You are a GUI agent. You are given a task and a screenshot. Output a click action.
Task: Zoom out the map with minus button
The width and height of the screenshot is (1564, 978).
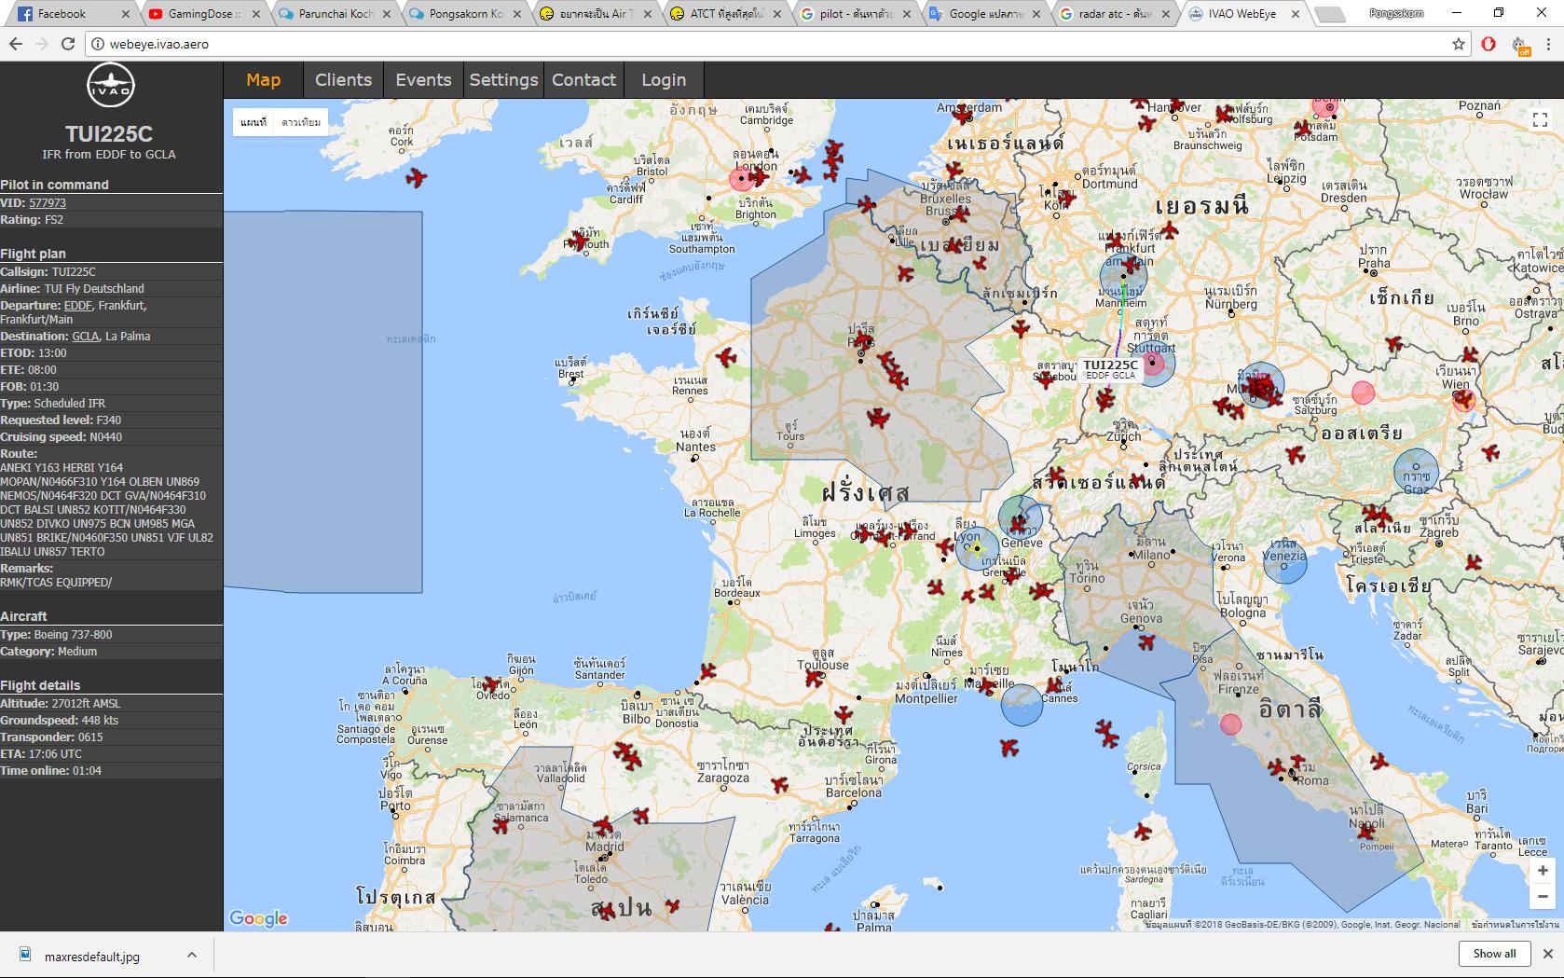coord(1543,897)
